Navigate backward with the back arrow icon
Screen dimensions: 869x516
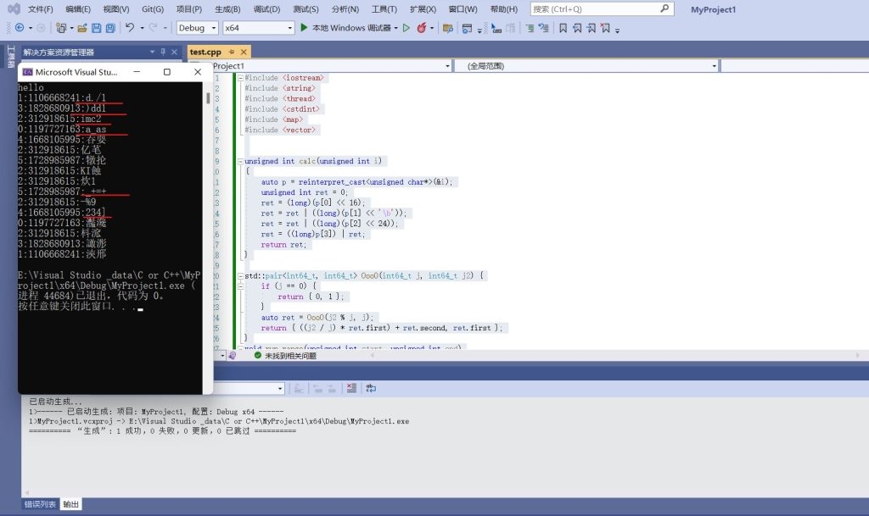pos(20,28)
